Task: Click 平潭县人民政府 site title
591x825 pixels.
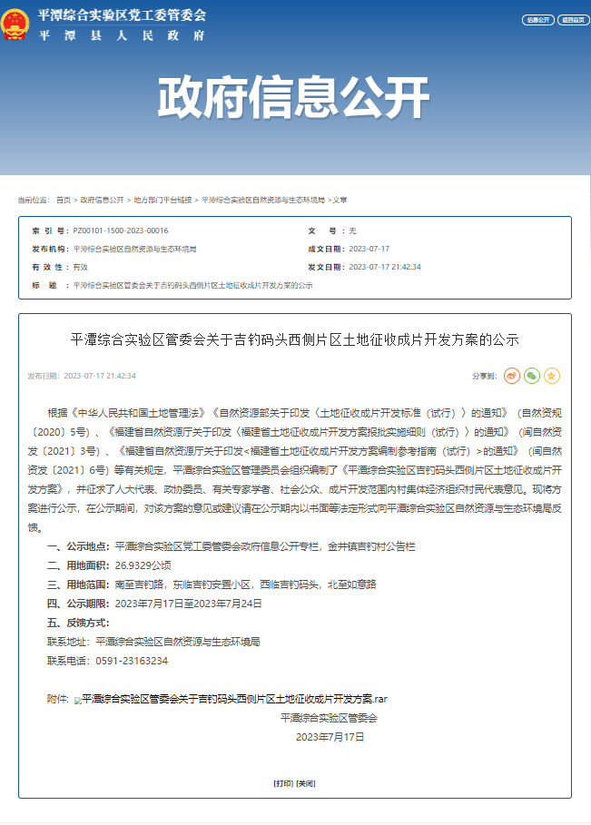Action: [x=122, y=35]
